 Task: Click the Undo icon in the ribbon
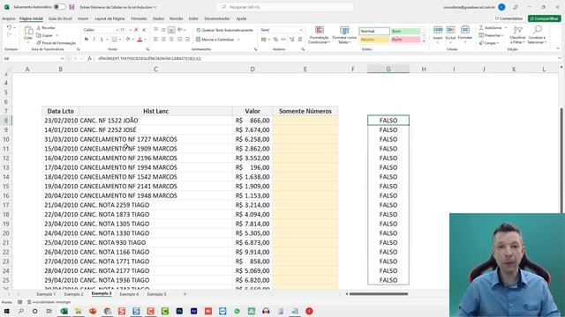click(x=9, y=27)
